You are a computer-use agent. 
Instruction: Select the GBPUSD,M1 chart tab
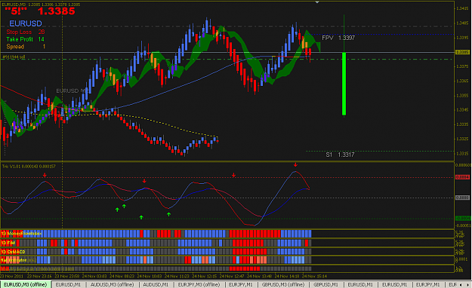click(325, 284)
